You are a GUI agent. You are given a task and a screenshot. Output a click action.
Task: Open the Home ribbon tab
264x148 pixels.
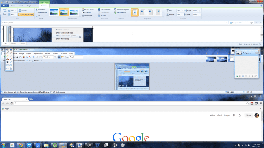coord(13,6)
